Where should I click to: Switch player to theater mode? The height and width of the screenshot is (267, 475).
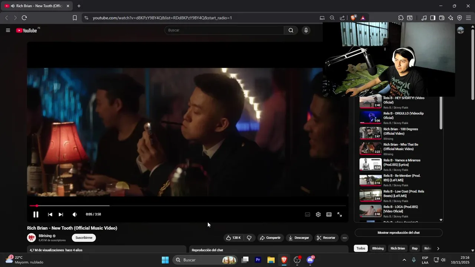329,214
